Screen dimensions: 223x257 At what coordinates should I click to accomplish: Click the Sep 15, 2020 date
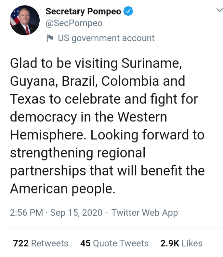click(77, 213)
